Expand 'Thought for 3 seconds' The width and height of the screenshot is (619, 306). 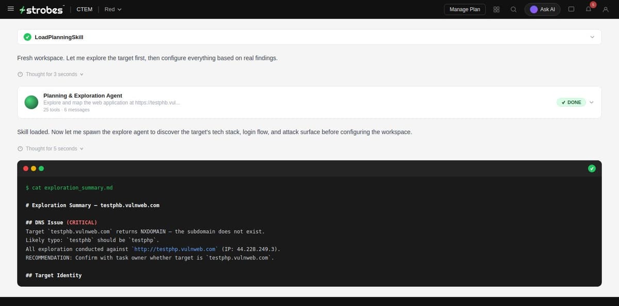51,74
